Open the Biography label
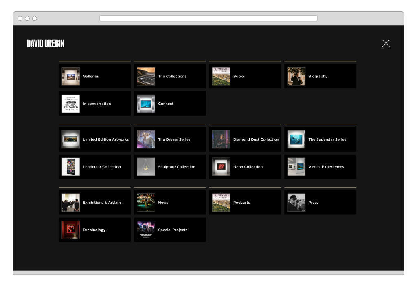The width and height of the screenshot is (417, 296). [318, 76]
